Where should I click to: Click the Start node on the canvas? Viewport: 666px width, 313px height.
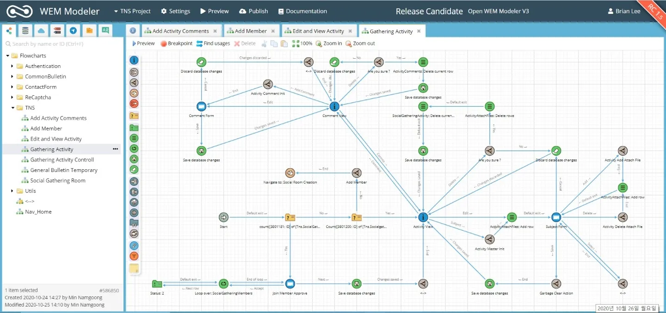click(223, 217)
